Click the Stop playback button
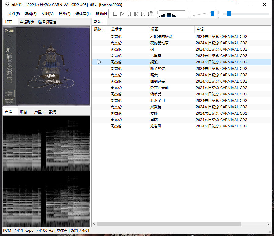This screenshot has height=236, width=274. pos(115,14)
